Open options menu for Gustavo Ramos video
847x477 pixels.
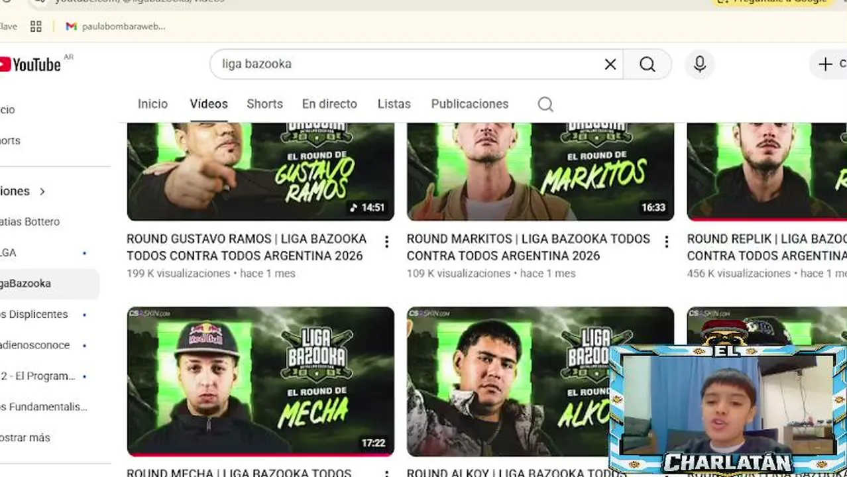[386, 242]
